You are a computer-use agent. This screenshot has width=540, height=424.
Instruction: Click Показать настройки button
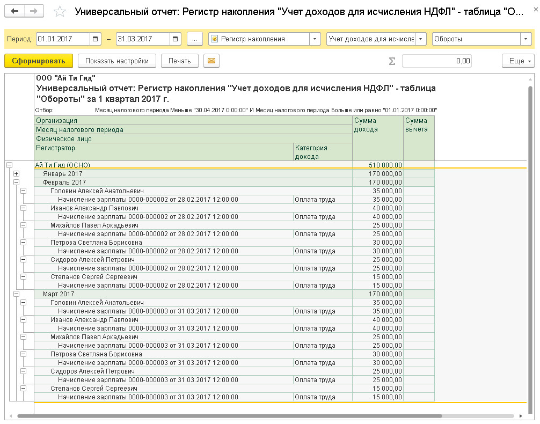116,61
